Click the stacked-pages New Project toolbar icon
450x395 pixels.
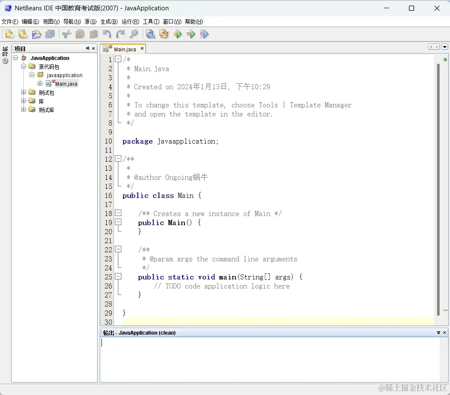(22, 34)
